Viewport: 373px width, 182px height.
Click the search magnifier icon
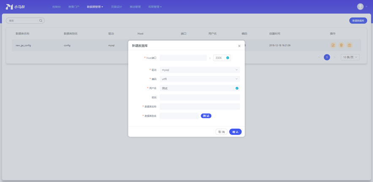click(x=41, y=21)
